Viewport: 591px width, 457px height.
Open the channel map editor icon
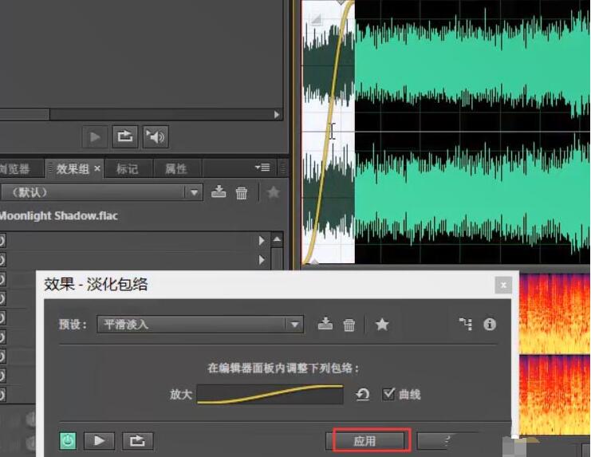(x=466, y=324)
